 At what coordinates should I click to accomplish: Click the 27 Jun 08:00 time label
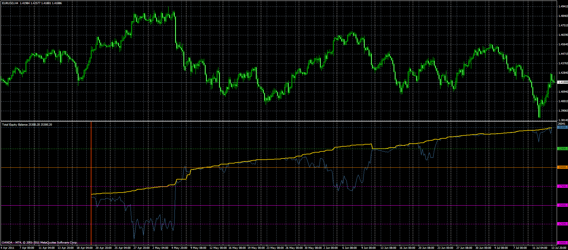coord(464,248)
